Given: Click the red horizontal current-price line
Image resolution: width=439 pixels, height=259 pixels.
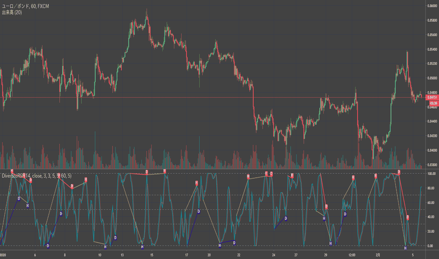Looking at the screenshot, I should [213, 97].
